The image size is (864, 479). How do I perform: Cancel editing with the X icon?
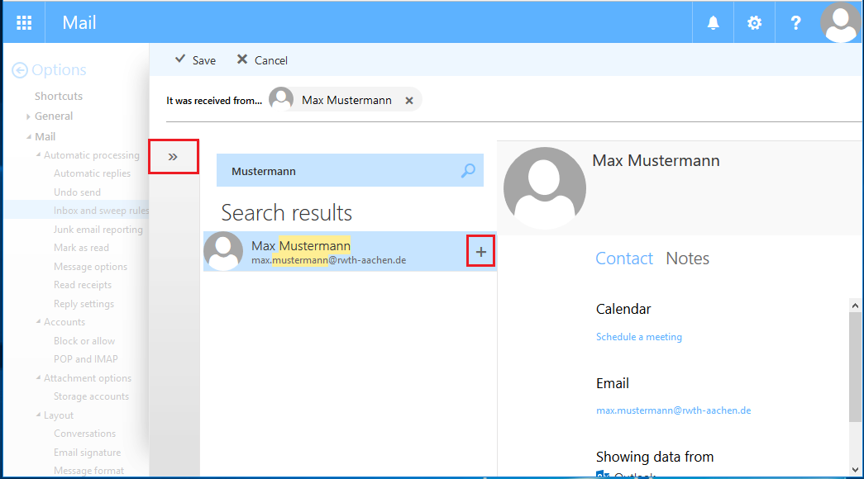243,59
